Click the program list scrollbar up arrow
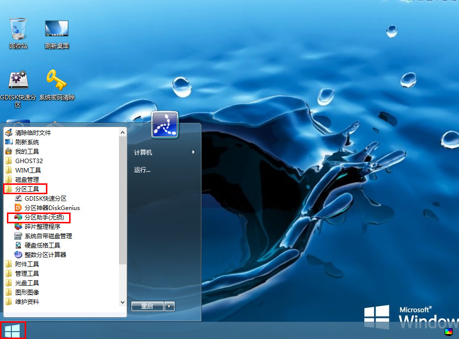The image size is (459, 339). (x=123, y=133)
